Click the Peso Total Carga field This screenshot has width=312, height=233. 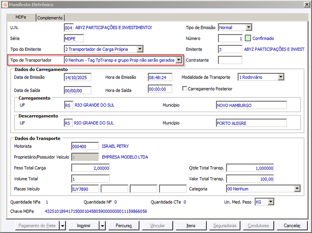click(90, 168)
